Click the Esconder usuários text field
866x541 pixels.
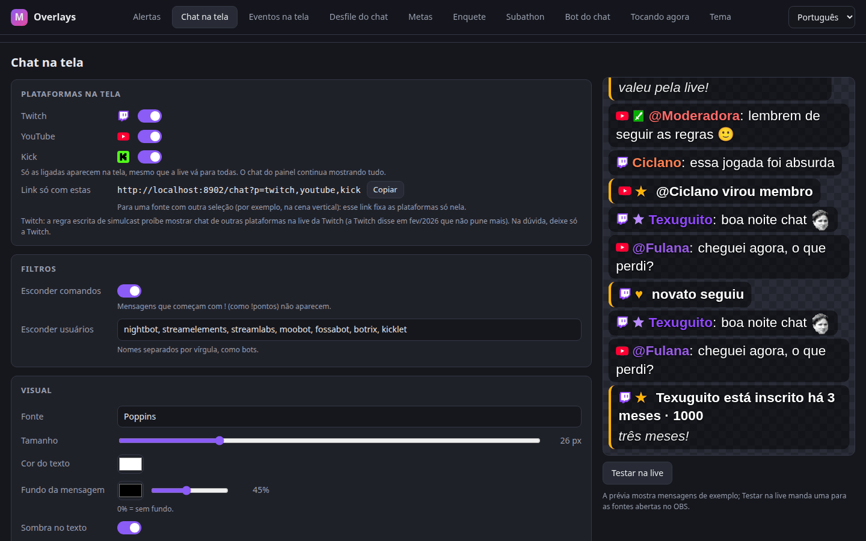point(349,329)
